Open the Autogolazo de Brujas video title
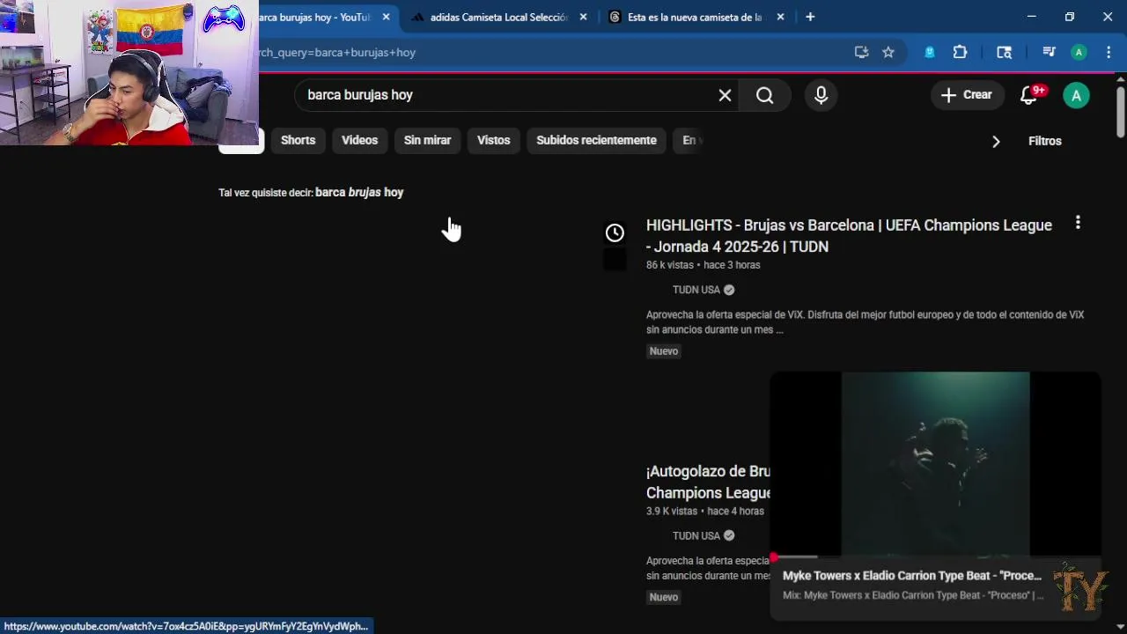Image resolution: width=1127 pixels, height=634 pixels. point(708,482)
